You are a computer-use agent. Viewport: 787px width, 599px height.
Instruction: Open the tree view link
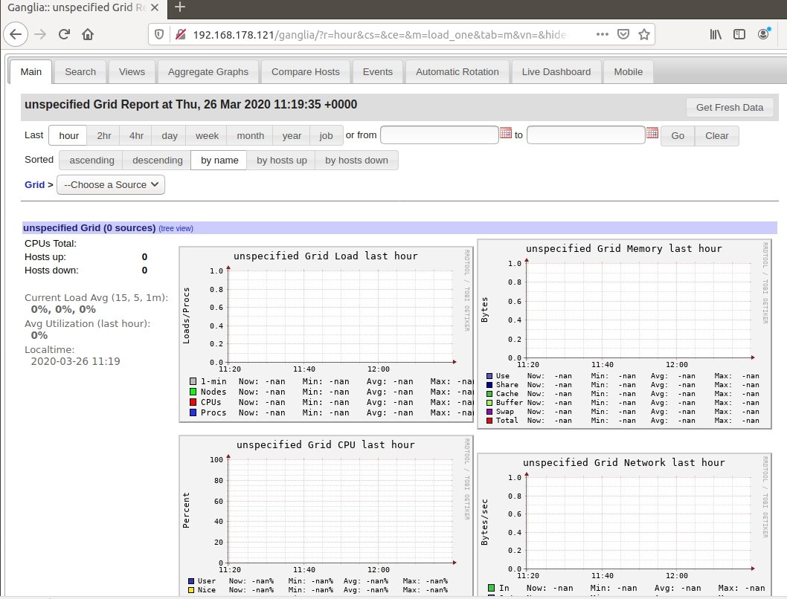pyautogui.click(x=176, y=228)
